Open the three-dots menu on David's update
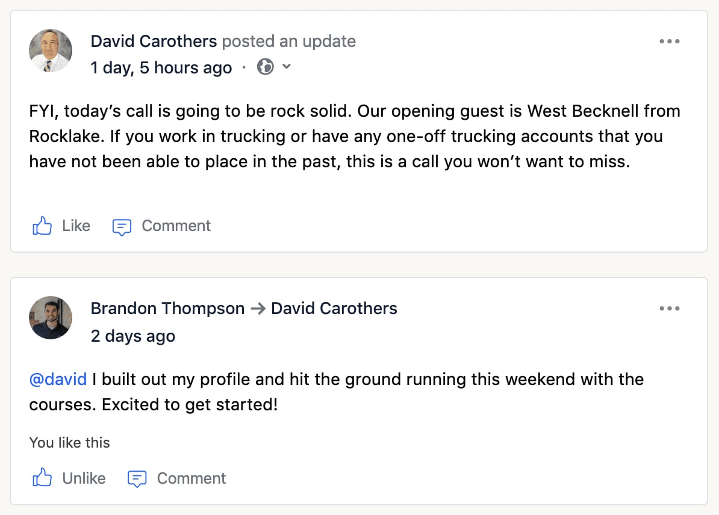The image size is (719, 515). click(669, 42)
